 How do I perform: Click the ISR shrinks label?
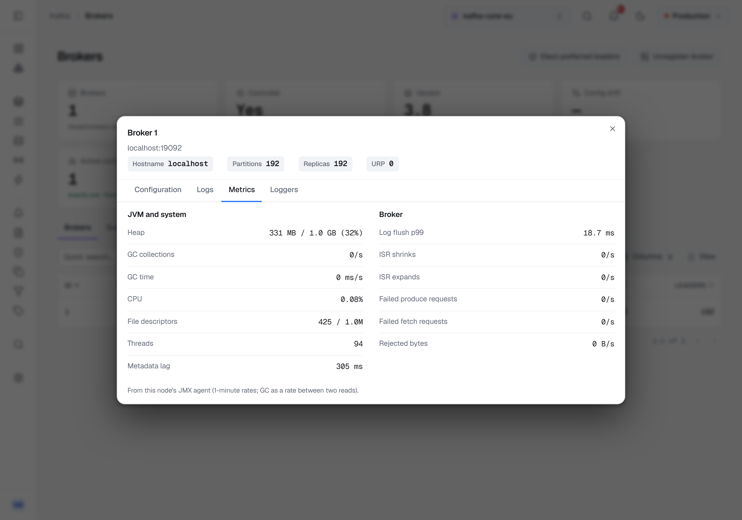pos(397,254)
